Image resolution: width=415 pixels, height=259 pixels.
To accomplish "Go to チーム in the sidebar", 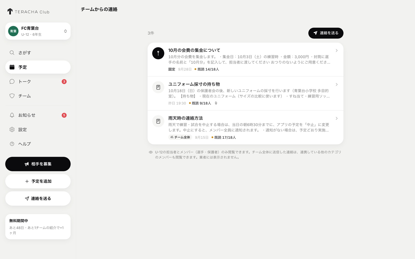I will click(x=38, y=96).
